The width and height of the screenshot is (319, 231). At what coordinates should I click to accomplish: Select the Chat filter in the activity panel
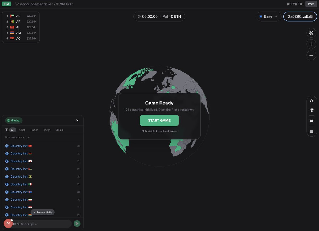pos(22,130)
